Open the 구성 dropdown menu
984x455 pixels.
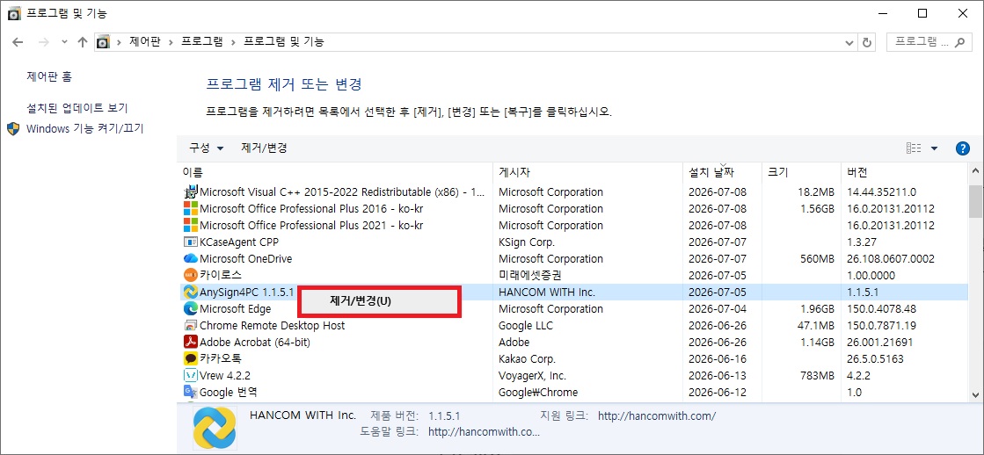[x=207, y=148]
